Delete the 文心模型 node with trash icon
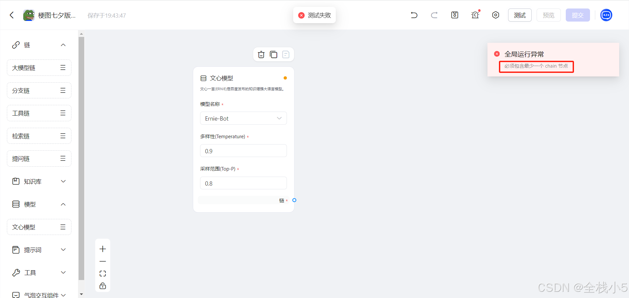Viewport: 629px width, 298px height. point(261,55)
